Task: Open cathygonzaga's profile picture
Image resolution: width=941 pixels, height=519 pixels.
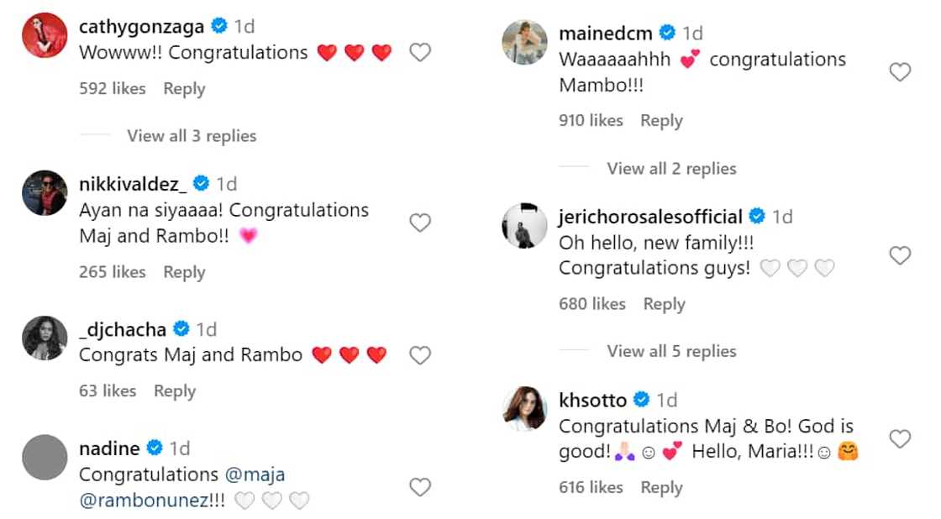Action: click(x=44, y=35)
